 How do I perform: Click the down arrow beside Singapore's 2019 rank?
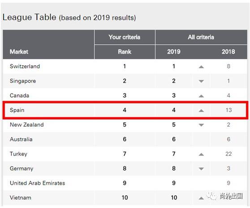pyautogui.click(x=201, y=81)
